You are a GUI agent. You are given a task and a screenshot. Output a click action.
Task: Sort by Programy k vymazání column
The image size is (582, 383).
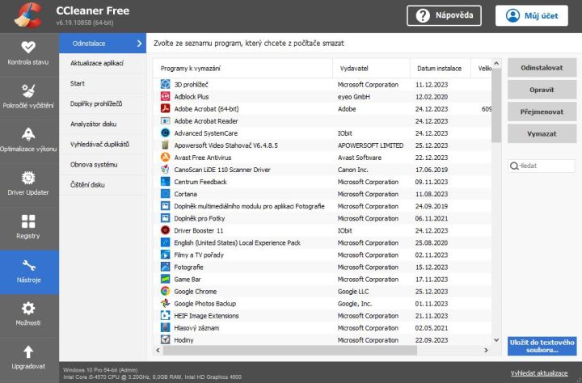(x=243, y=69)
